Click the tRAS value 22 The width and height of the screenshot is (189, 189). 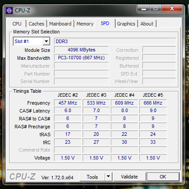tap(124, 134)
